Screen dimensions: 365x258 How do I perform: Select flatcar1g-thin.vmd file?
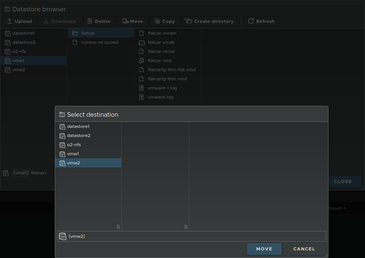[x=168, y=79]
